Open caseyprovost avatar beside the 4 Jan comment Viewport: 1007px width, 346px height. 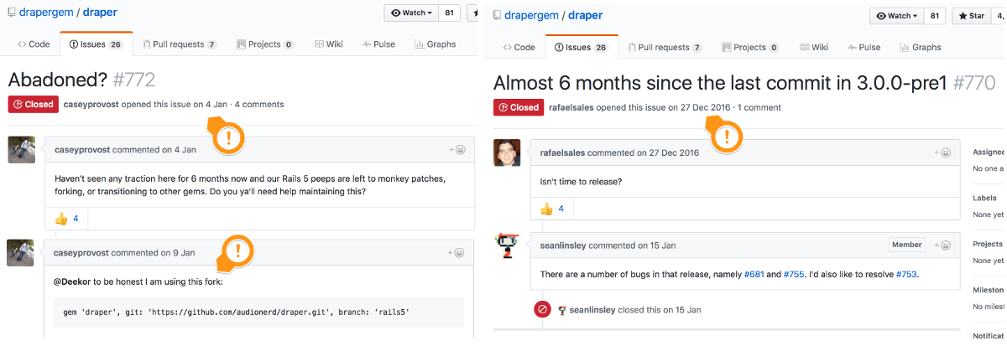pos(21,150)
